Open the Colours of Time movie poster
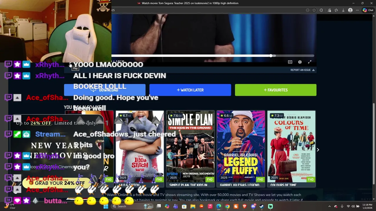The width and height of the screenshot is (376, 211). (x=291, y=147)
